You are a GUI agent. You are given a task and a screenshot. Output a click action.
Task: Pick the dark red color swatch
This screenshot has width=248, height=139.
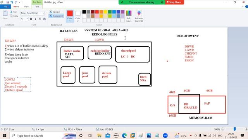[x=93, y=12]
